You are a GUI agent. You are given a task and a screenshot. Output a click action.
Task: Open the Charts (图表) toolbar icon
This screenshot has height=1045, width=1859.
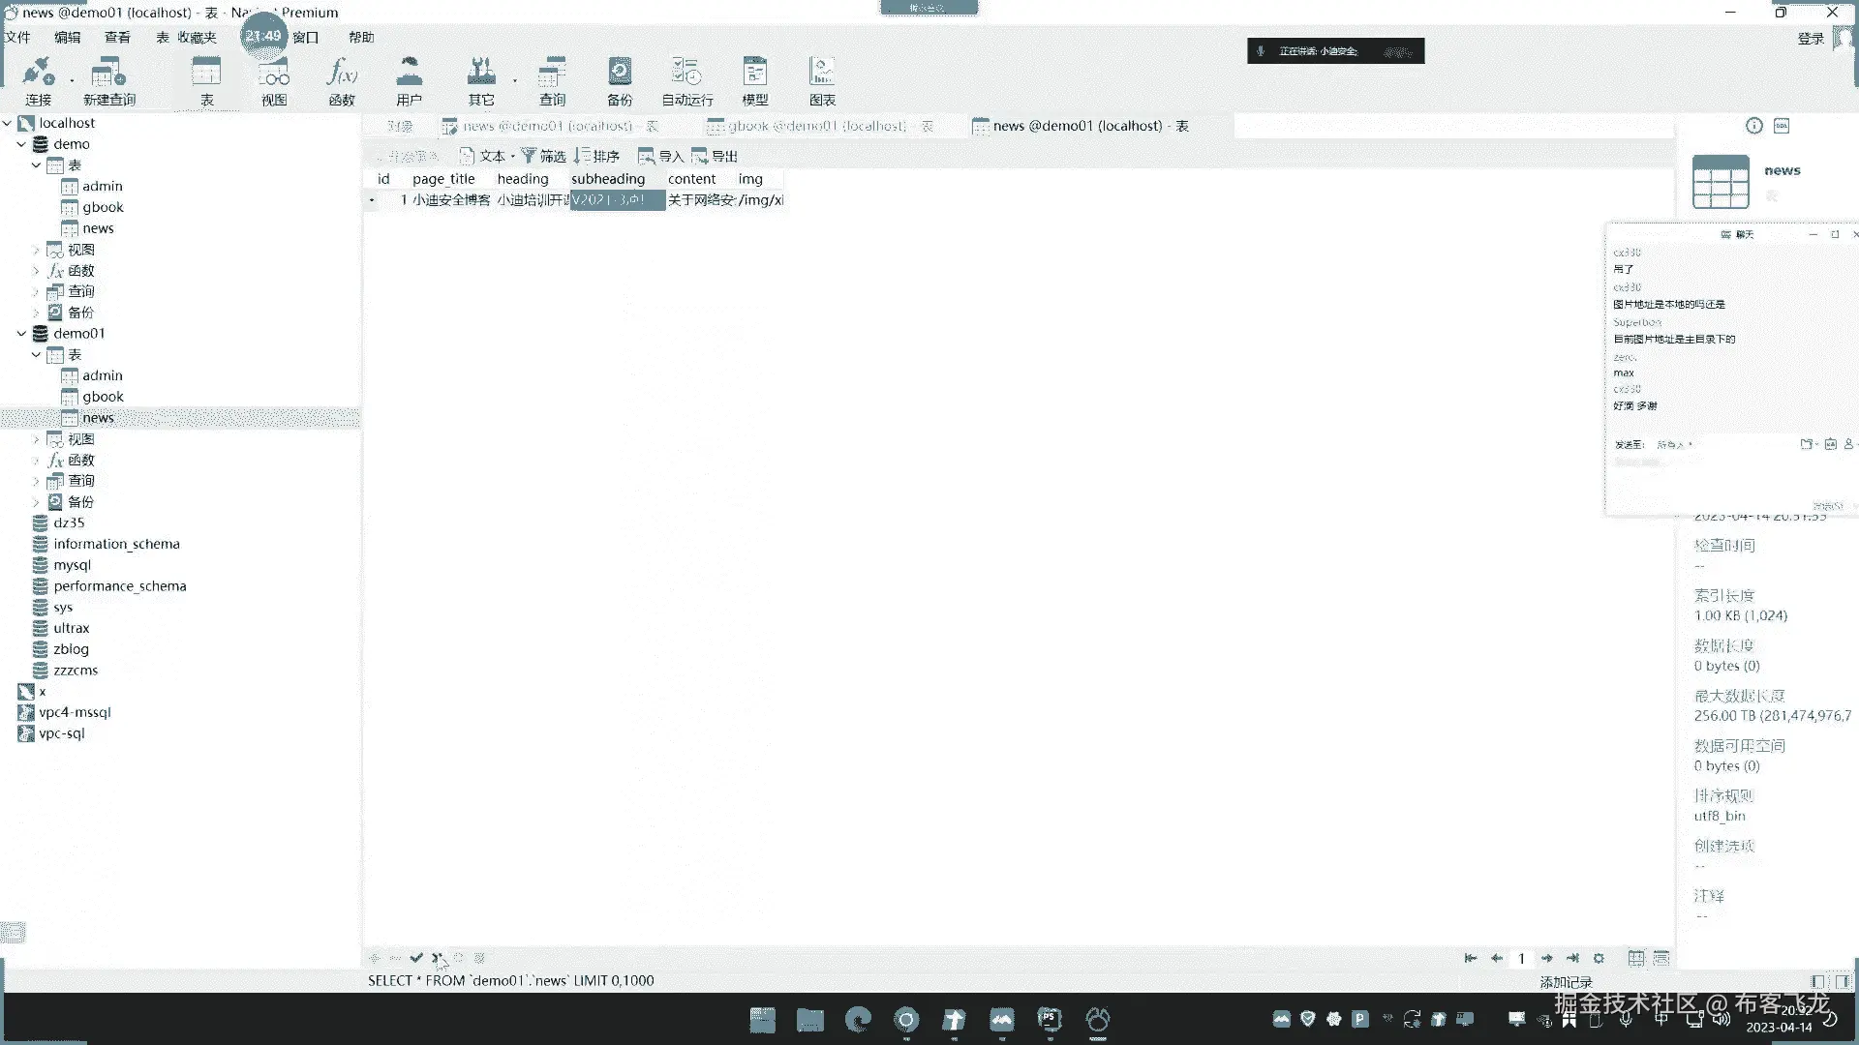pyautogui.click(x=822, y=79)
